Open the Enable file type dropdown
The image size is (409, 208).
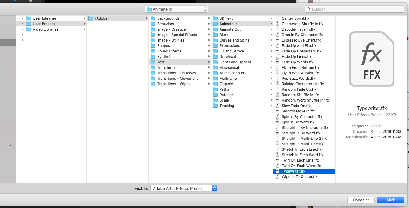(184, 188)
